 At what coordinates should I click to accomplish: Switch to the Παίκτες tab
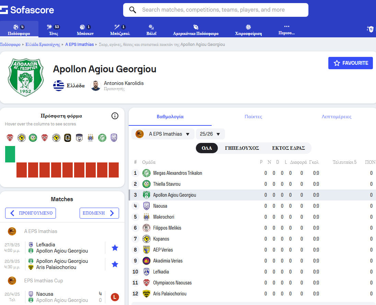click(253, 117)
